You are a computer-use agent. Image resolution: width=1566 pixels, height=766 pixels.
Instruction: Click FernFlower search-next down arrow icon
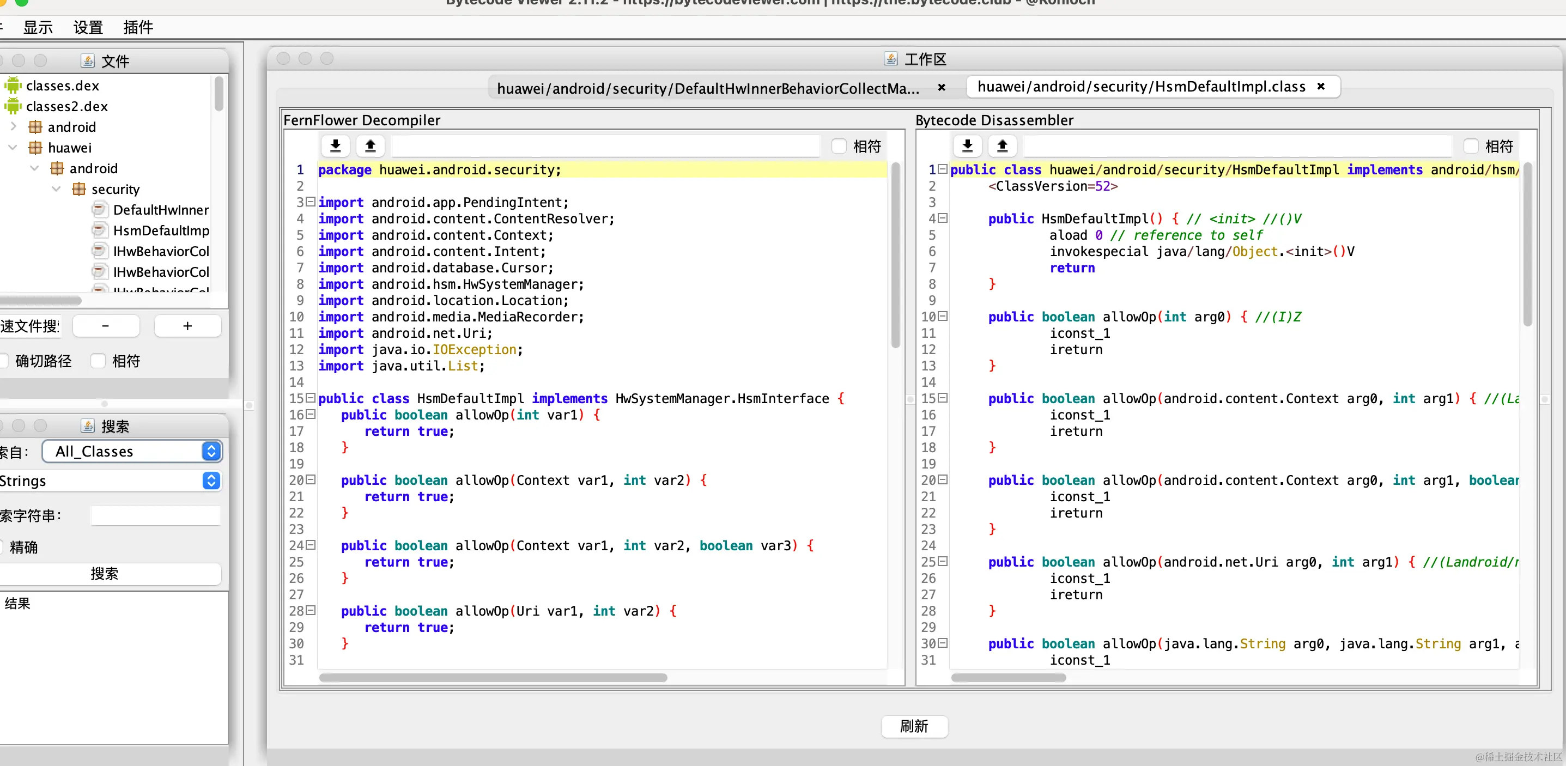click(335, 146)
